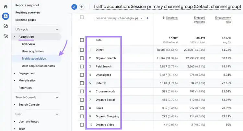Click the Organic Shopping channel name
The height and width of the screenshot is (131, 243).
107,116
